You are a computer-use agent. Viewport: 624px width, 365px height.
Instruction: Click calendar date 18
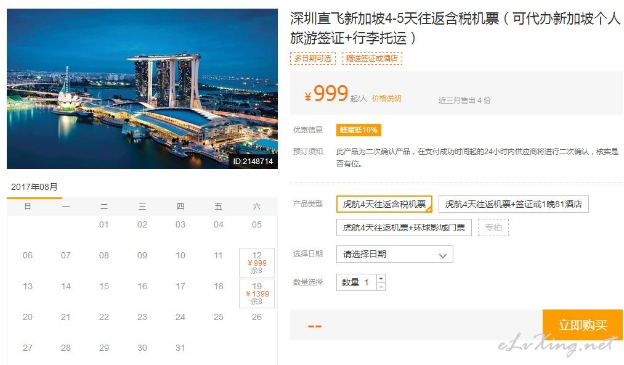click(x=219, y=287)
